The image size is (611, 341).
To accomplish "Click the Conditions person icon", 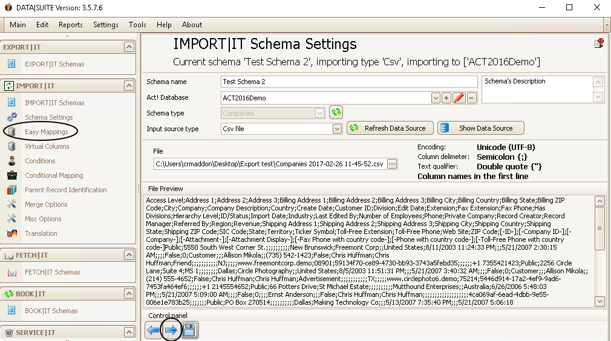I will tap(11, 160).
